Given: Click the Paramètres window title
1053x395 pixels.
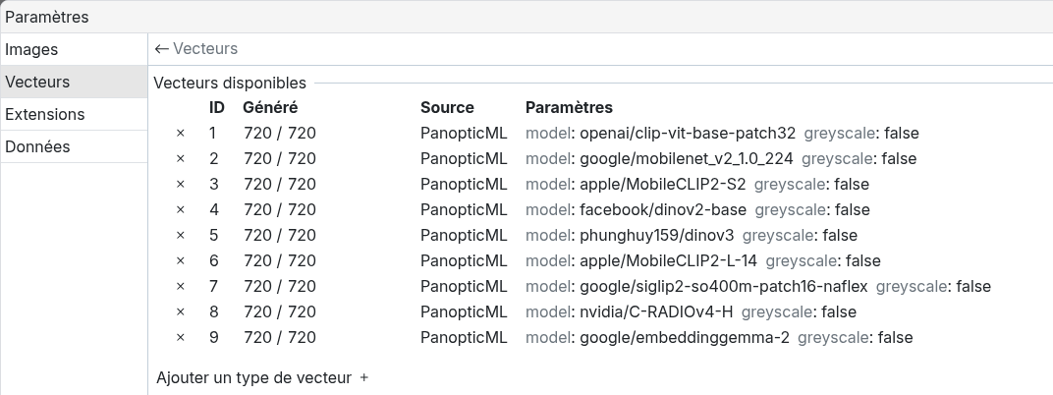Looking at the screenshot, I should pyautogui.click(x=47, y=18).
